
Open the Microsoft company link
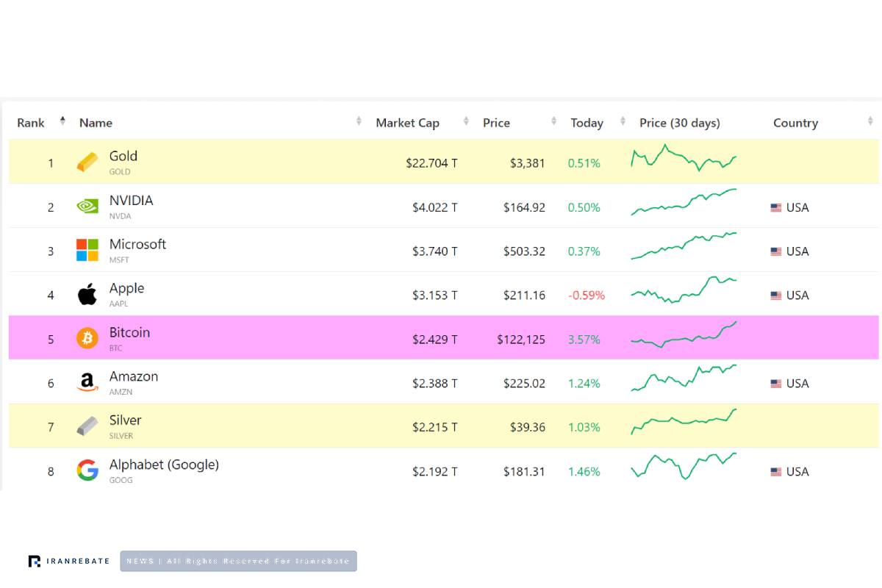pos(137,244)
